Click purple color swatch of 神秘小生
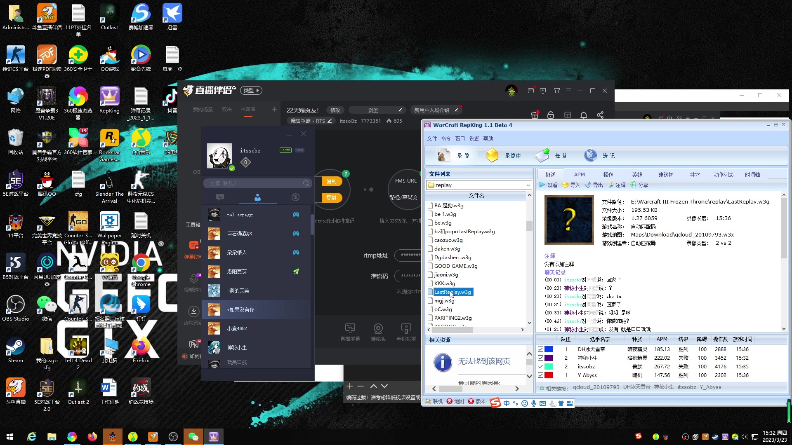Image resolution: width=792 pixels, height=445 pixels. point(549,358)
